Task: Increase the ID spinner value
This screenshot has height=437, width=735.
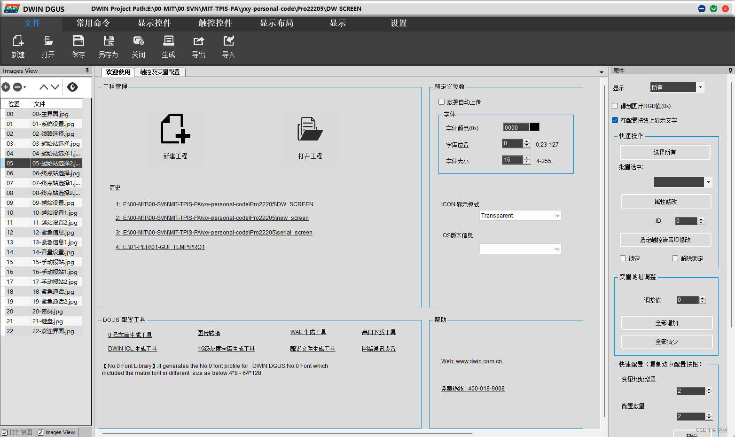Action: coord(701,219)
